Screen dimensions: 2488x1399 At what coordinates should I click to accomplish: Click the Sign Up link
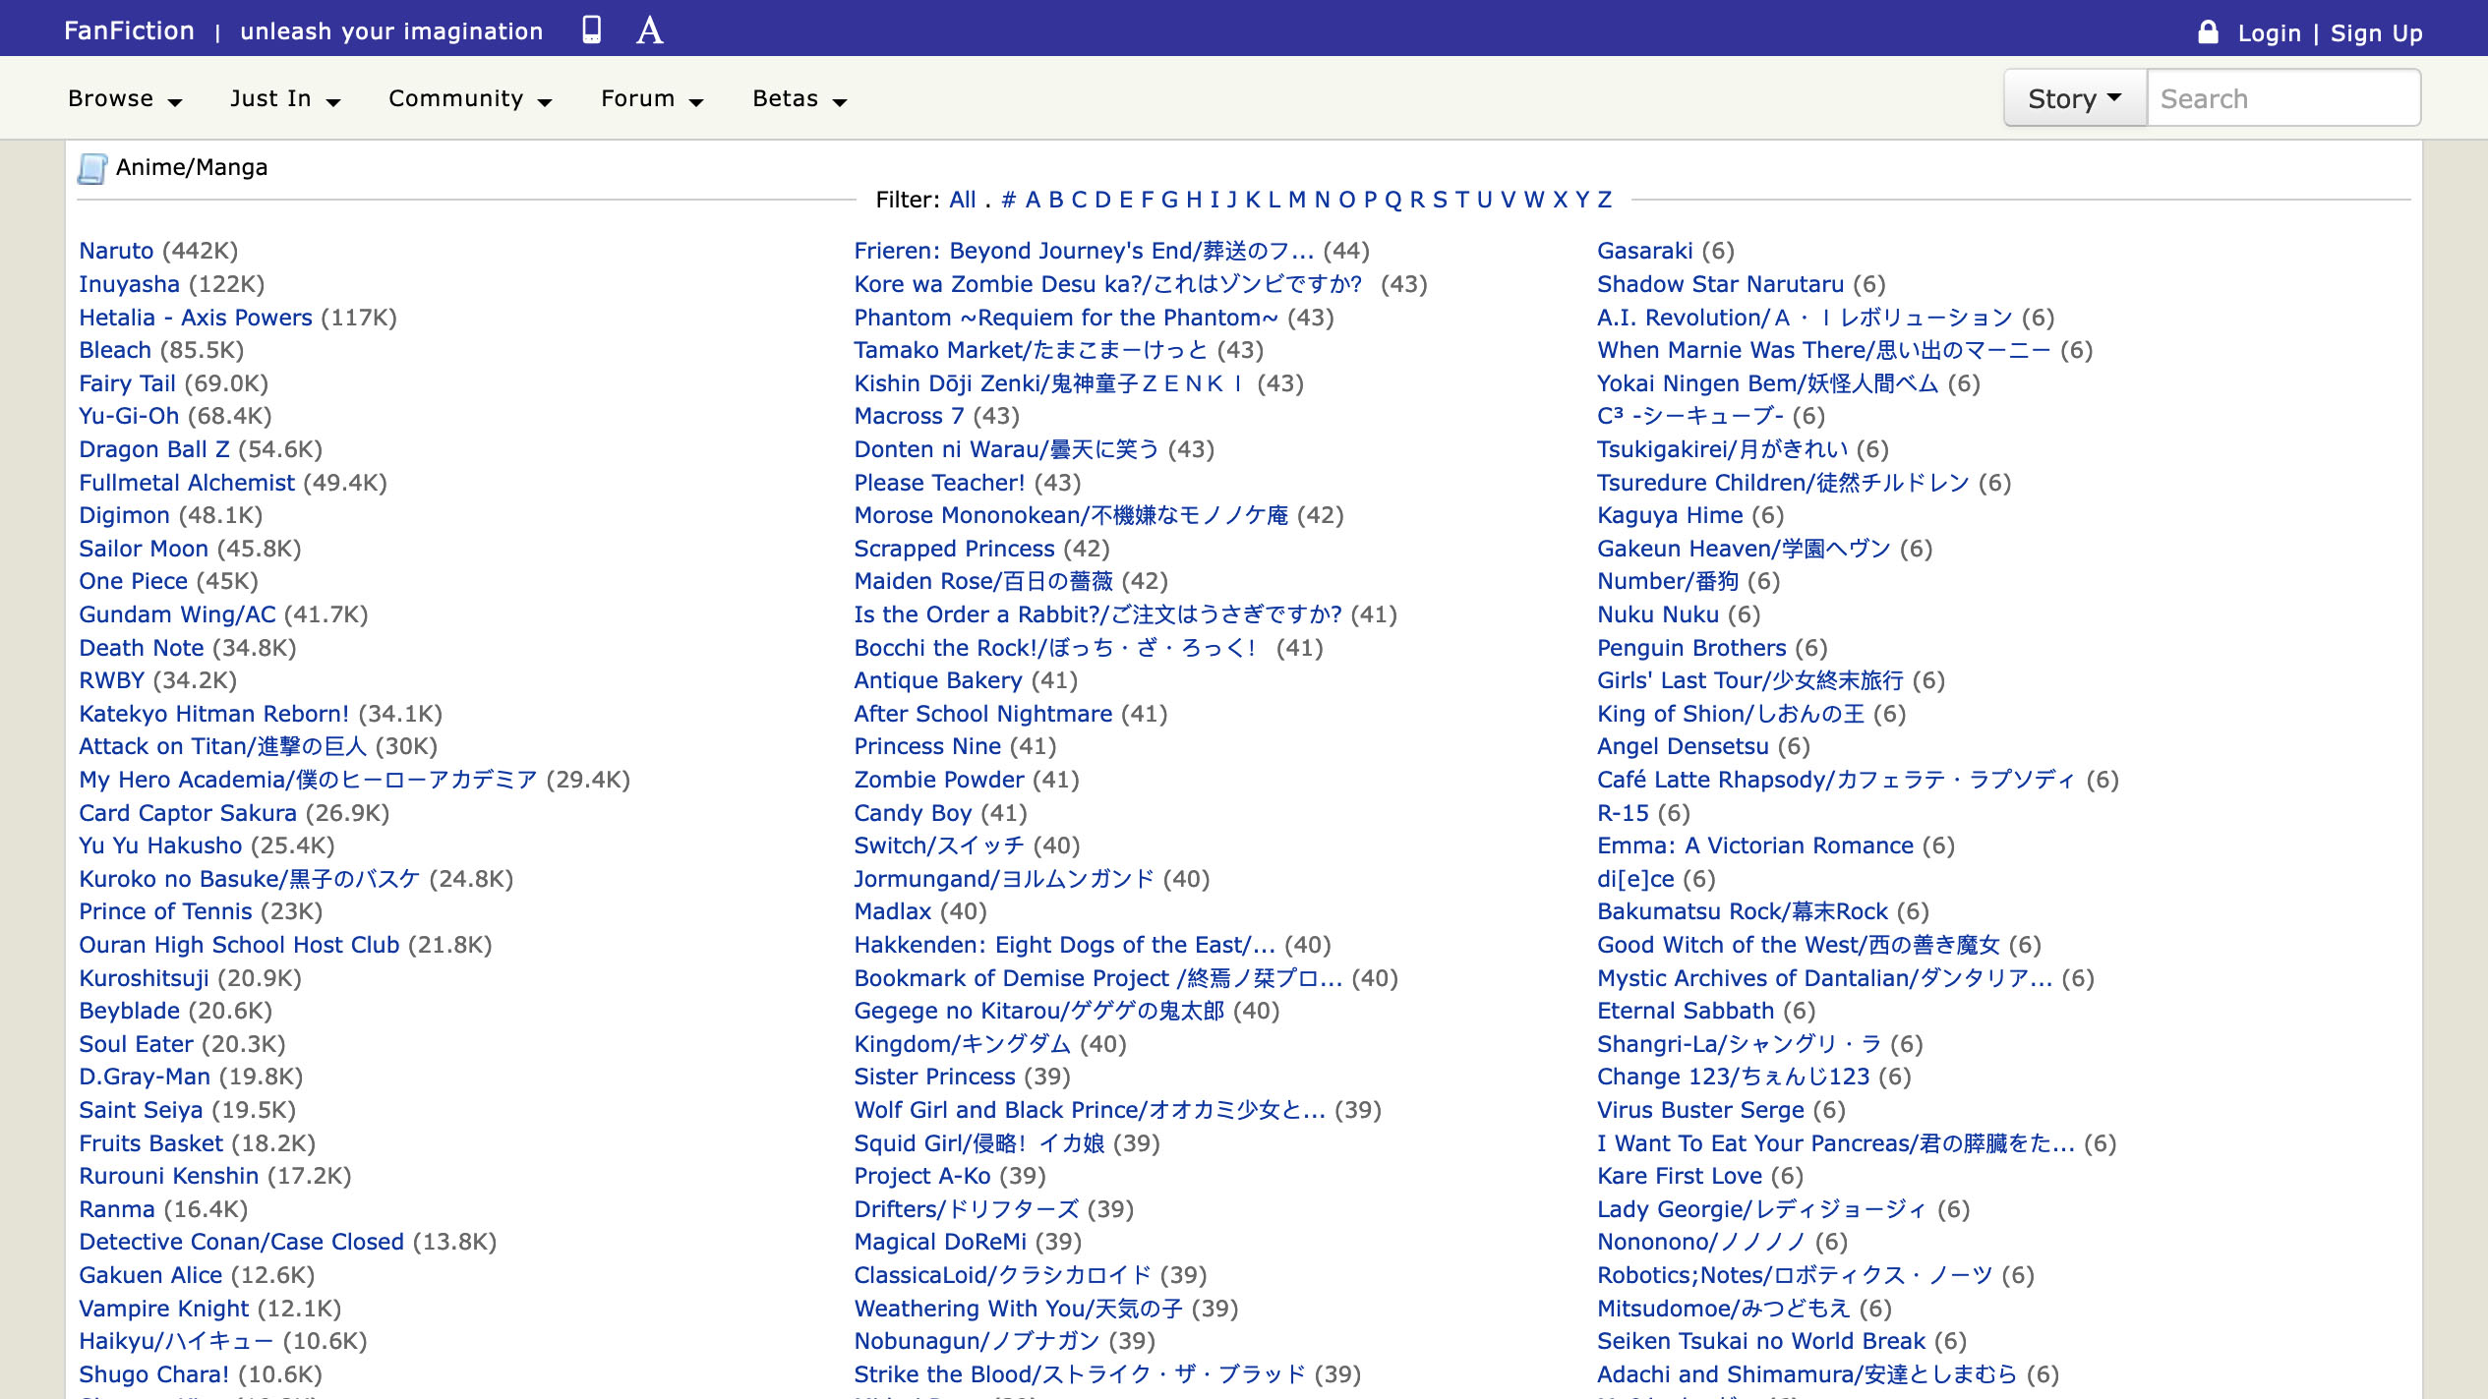coord(2376,33)
